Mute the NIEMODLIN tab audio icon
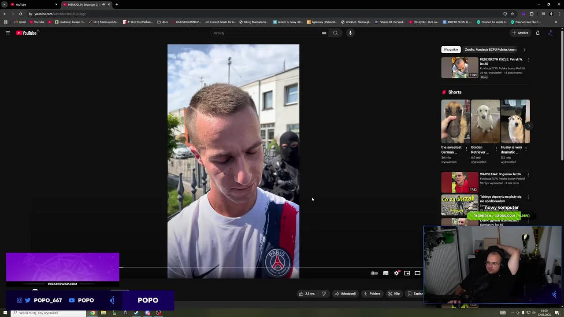564x317 pixels. [104, 4]
